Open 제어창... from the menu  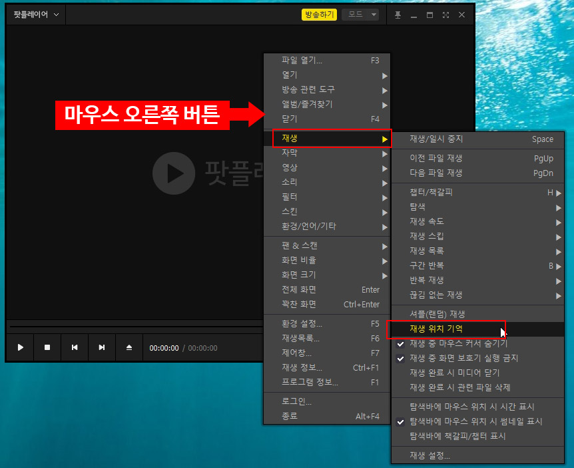click(x=327, y=353)
